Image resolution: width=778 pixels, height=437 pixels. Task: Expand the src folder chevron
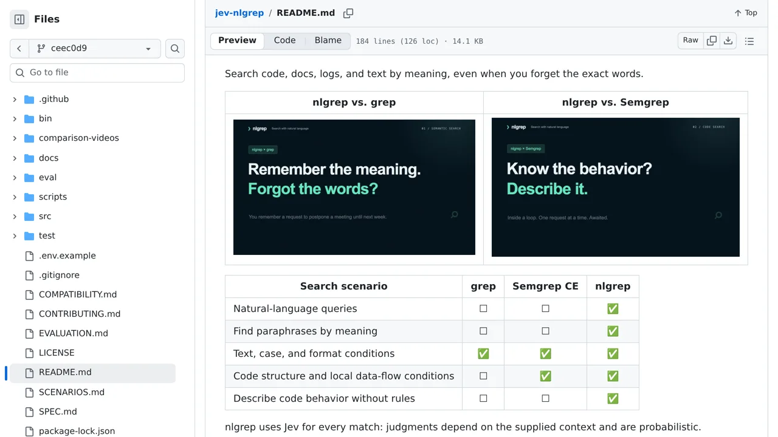pyautogui.click(x=15, y=217)
